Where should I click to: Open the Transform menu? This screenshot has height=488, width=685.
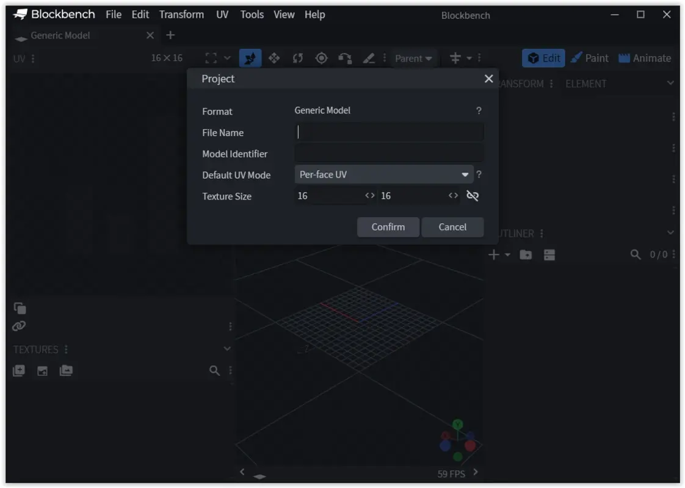(181, 14)
